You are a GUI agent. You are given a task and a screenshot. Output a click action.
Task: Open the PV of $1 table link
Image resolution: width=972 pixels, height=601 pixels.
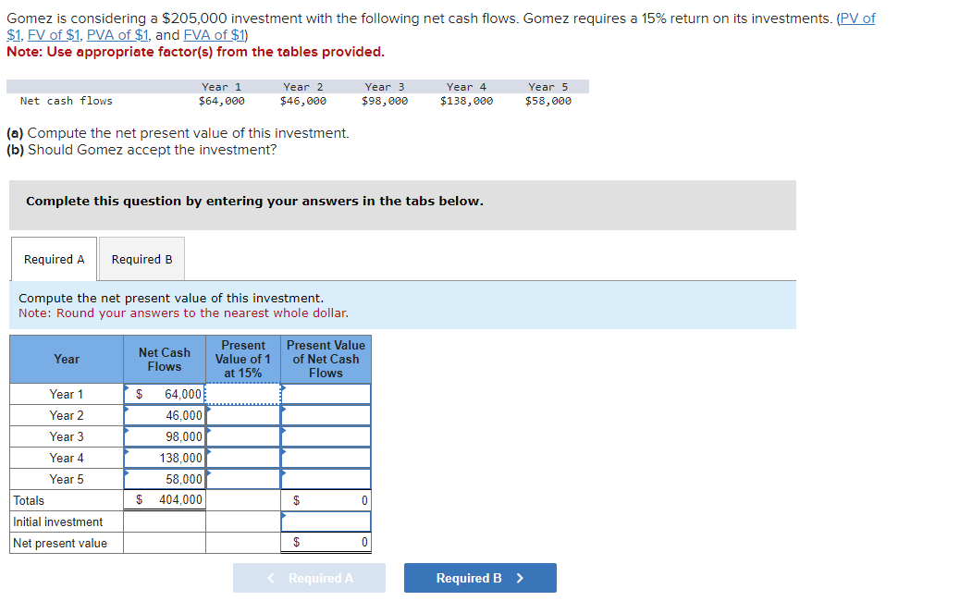pyautogui.click(x=857, y=18)
